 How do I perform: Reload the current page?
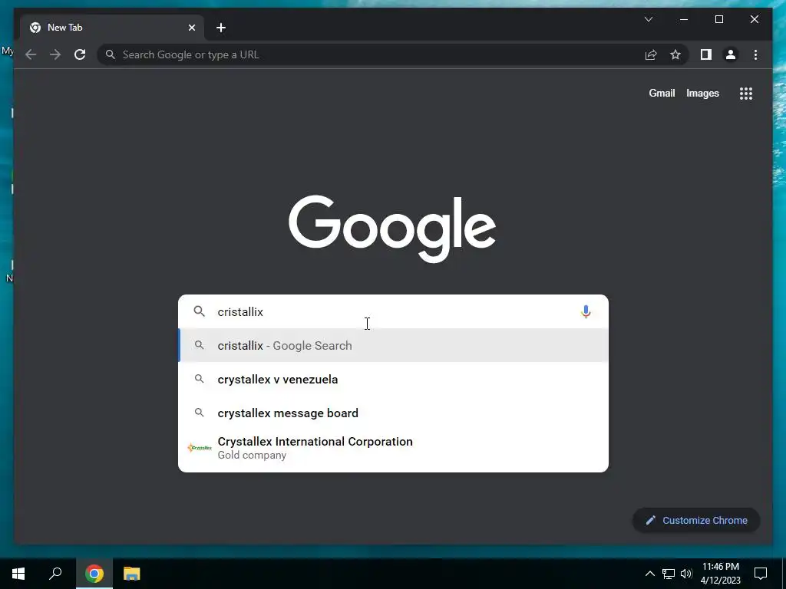tap(80, 54)
